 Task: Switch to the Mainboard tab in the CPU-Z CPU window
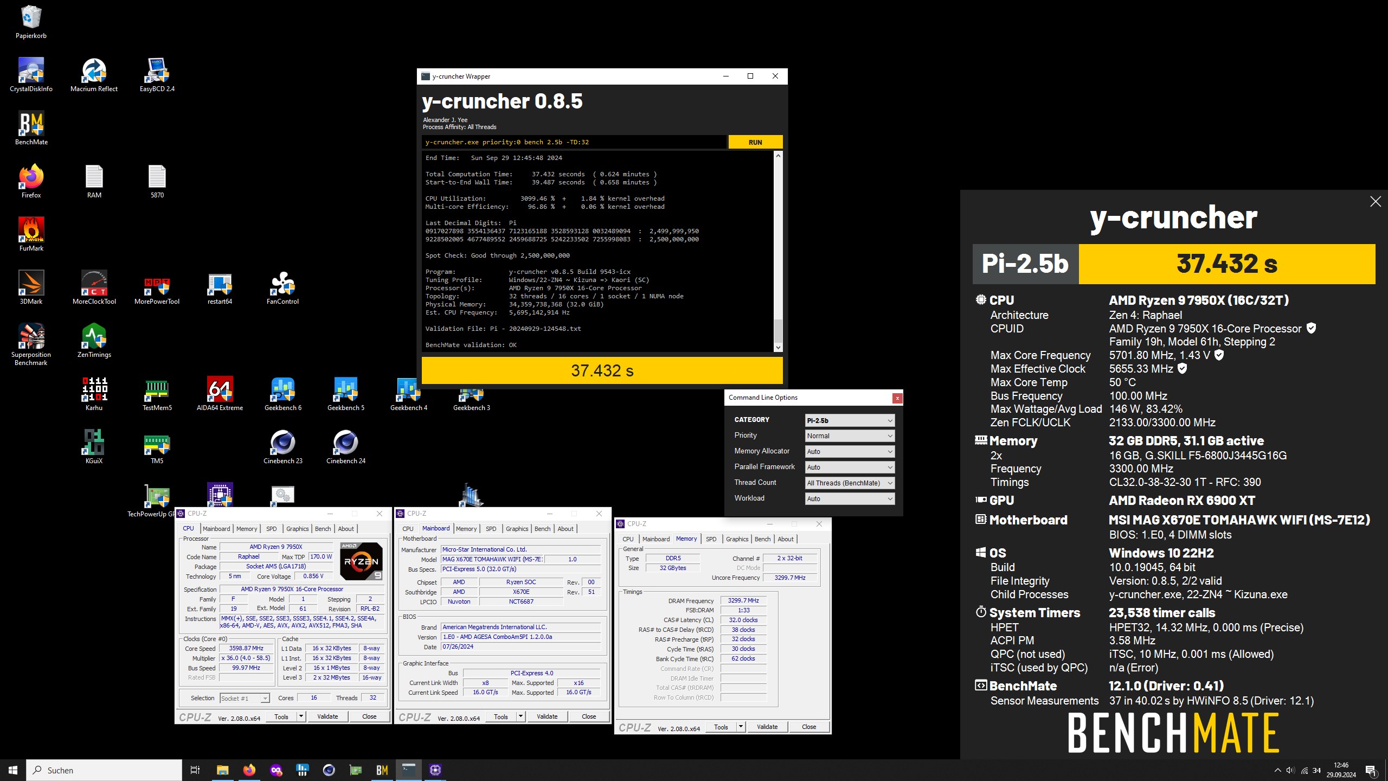pyautogui.click(x=216, y=529)
